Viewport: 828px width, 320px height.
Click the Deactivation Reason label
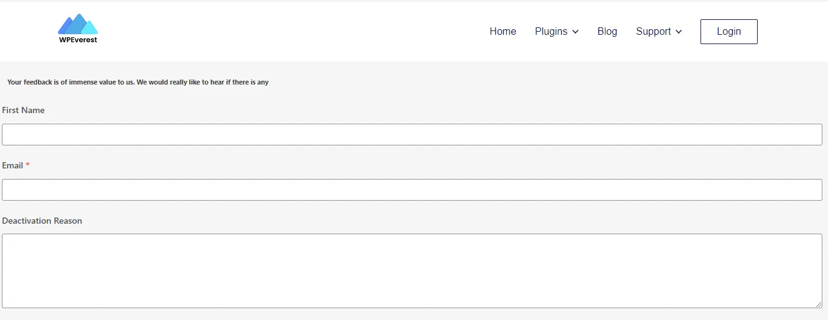(42, 221)
